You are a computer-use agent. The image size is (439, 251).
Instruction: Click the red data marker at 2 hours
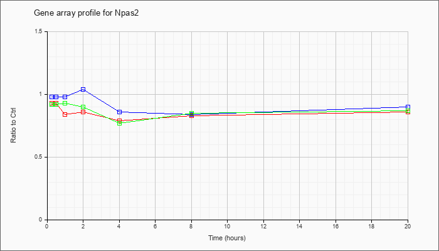pos(83,112)
